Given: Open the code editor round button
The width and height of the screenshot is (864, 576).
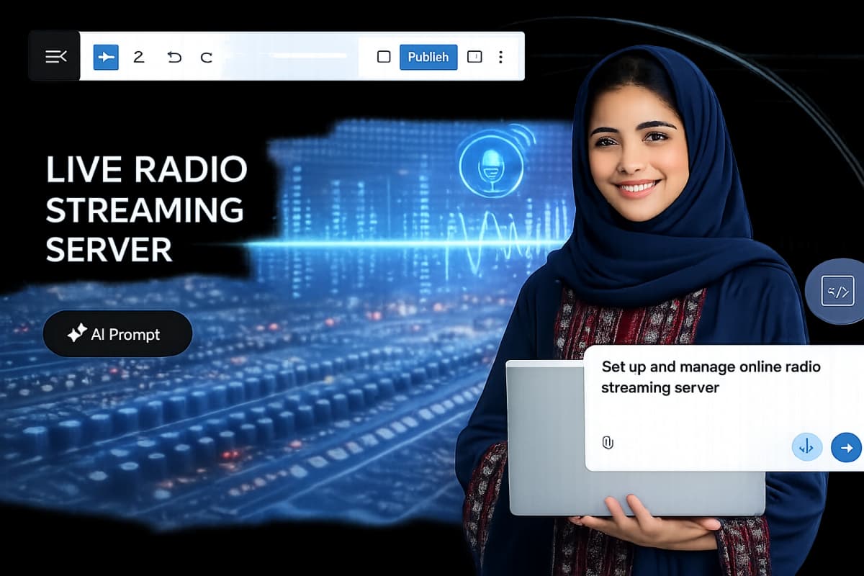Looking at the screenshot, I should [837, 292].
